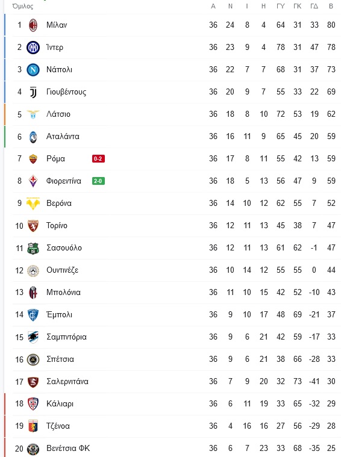
Task: Click the Roma club crest
Action: pyautogui.click(x=33, y=159)
